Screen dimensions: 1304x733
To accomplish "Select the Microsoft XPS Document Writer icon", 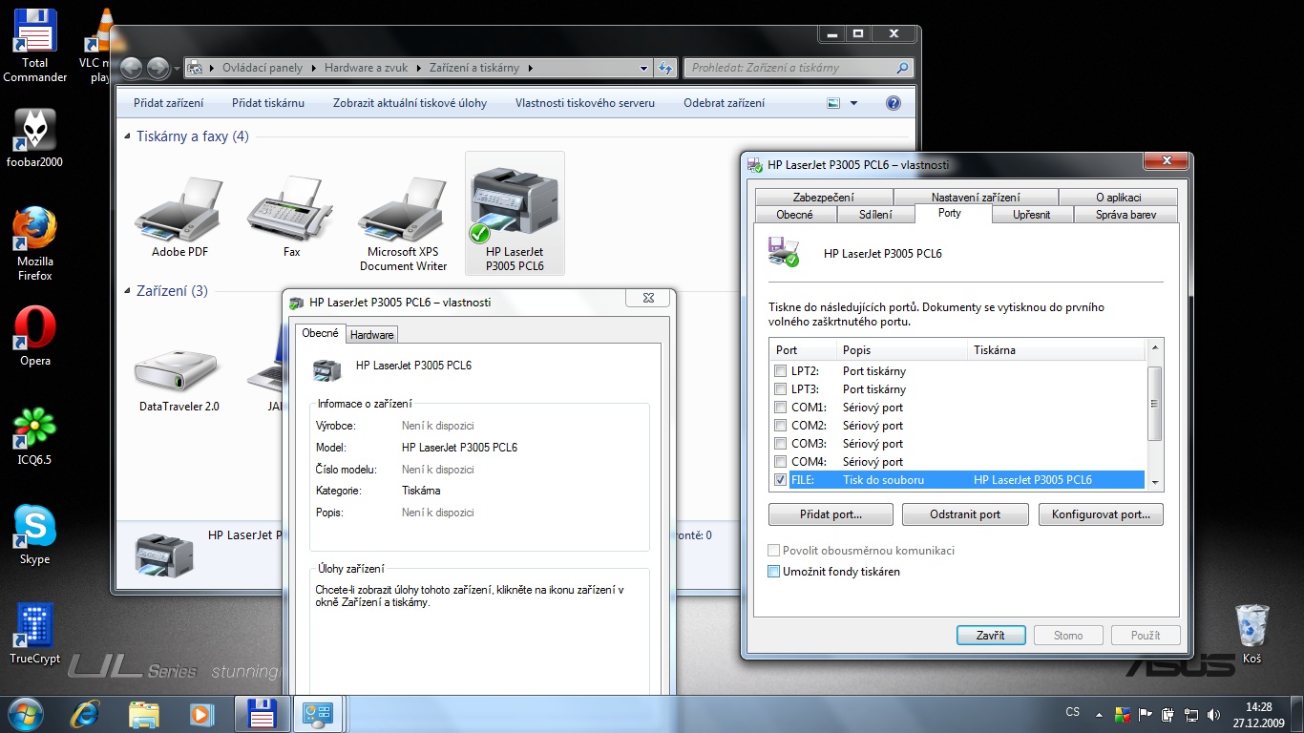I will [x=403, y=223].
